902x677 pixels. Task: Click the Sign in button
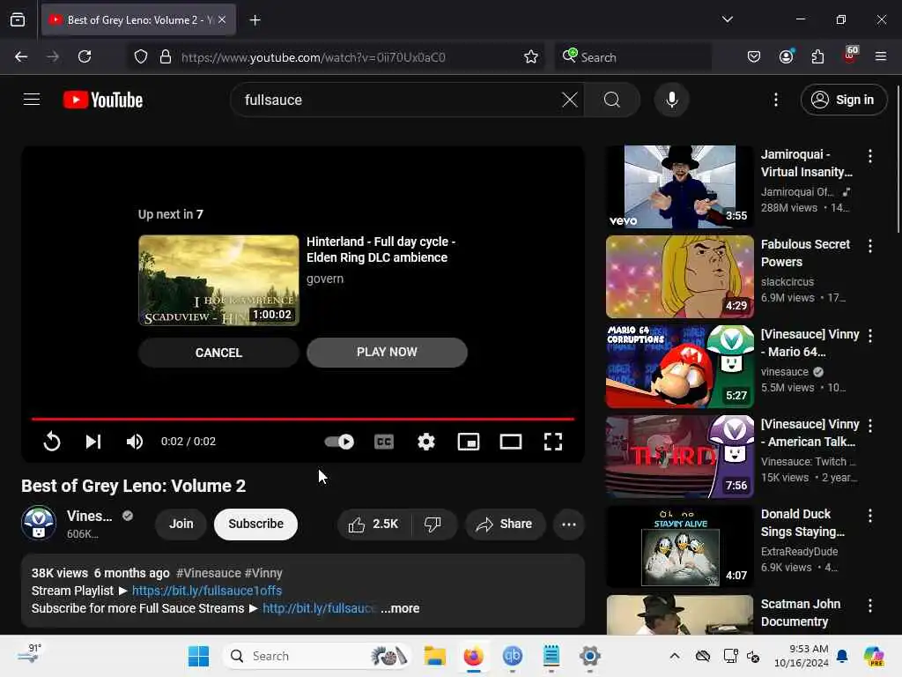[844, 100]
